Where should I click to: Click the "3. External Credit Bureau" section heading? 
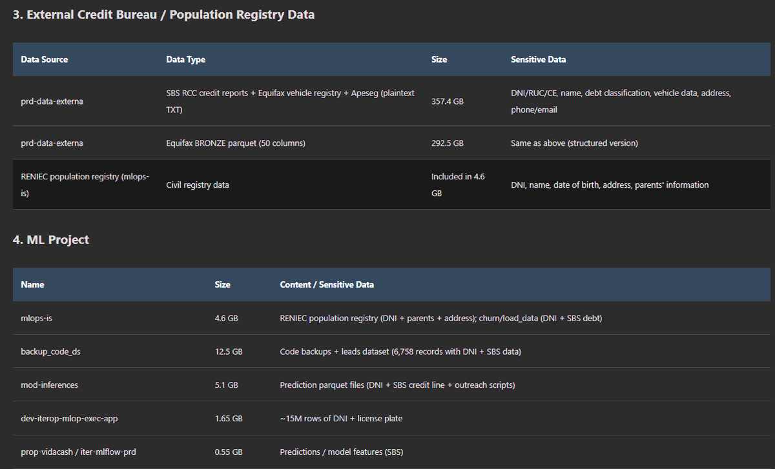[164, 14]
